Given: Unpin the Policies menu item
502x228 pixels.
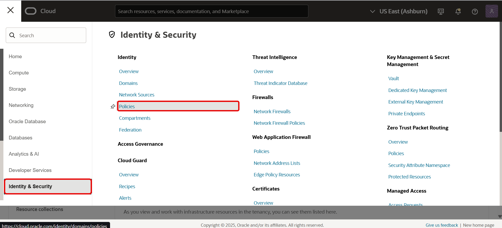Looking at the screenshot, I should (113, 107).
